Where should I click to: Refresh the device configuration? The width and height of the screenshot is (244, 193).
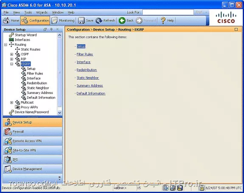pos(106,20)
